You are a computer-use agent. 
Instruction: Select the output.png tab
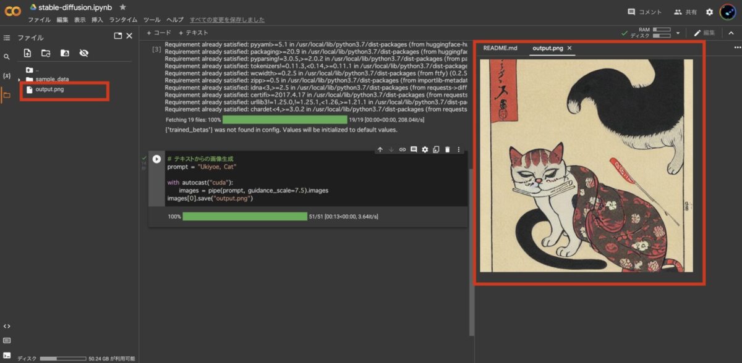coord(548,48)
